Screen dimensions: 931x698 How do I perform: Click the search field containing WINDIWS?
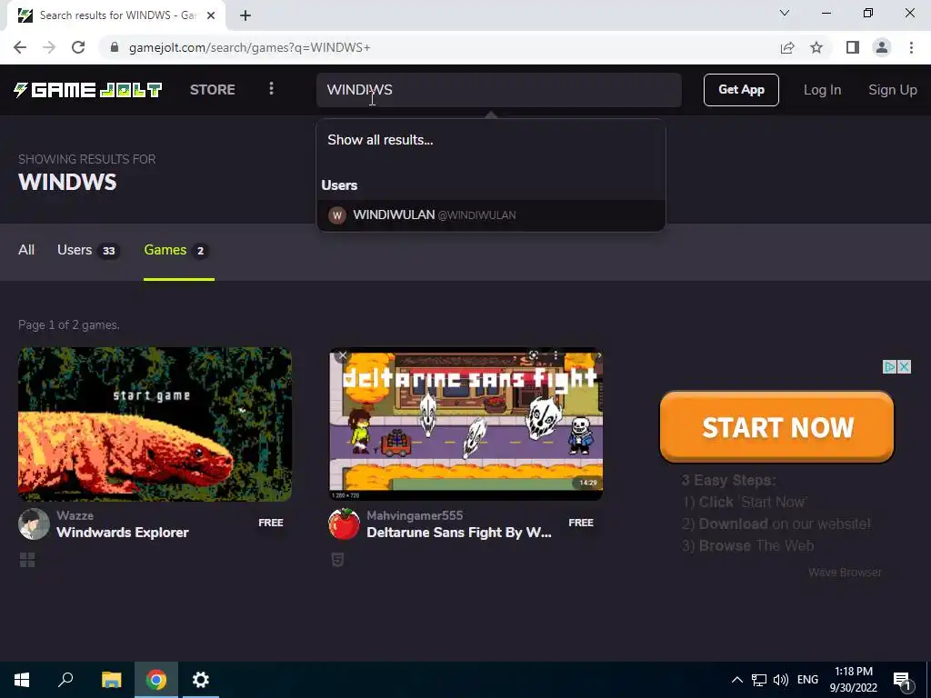[499, 90]
